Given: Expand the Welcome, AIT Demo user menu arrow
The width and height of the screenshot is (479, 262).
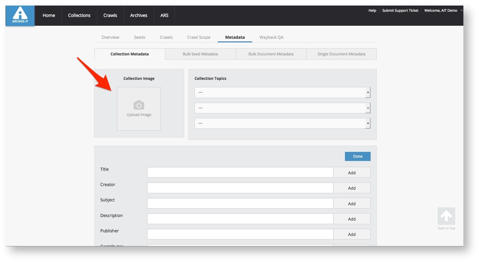Looking at the screenshot, I should pyautogui.click(x=461, y=11).
